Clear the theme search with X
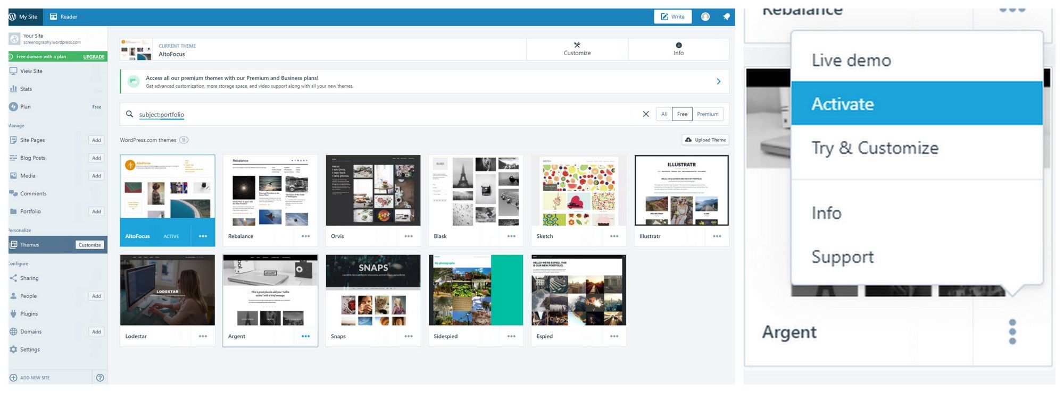This screenshot has height=393, width=1064. [x=646, y=114]
